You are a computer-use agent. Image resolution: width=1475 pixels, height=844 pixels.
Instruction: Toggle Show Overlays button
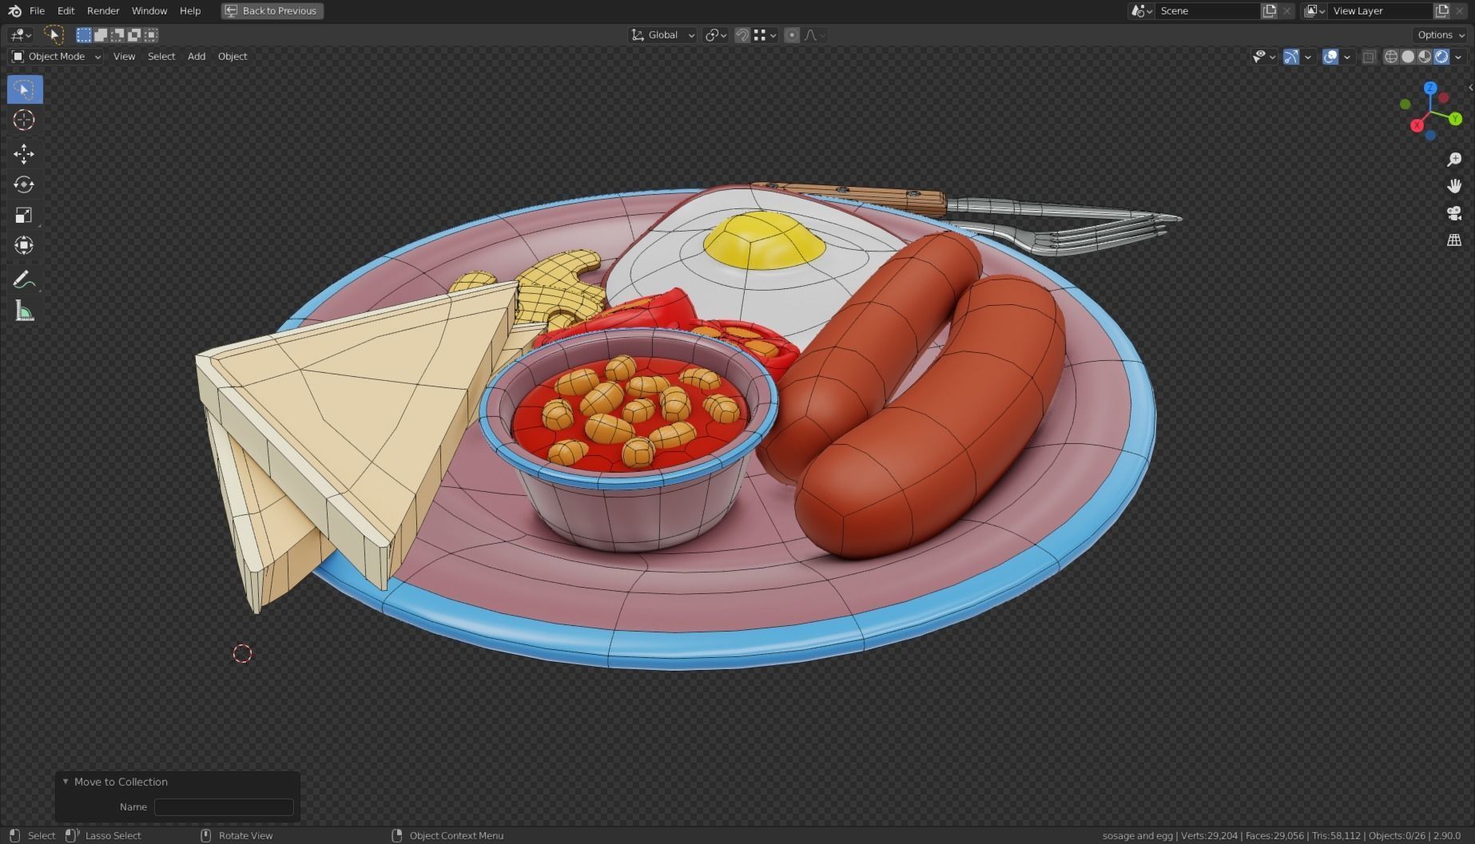tap(1330, 57)
